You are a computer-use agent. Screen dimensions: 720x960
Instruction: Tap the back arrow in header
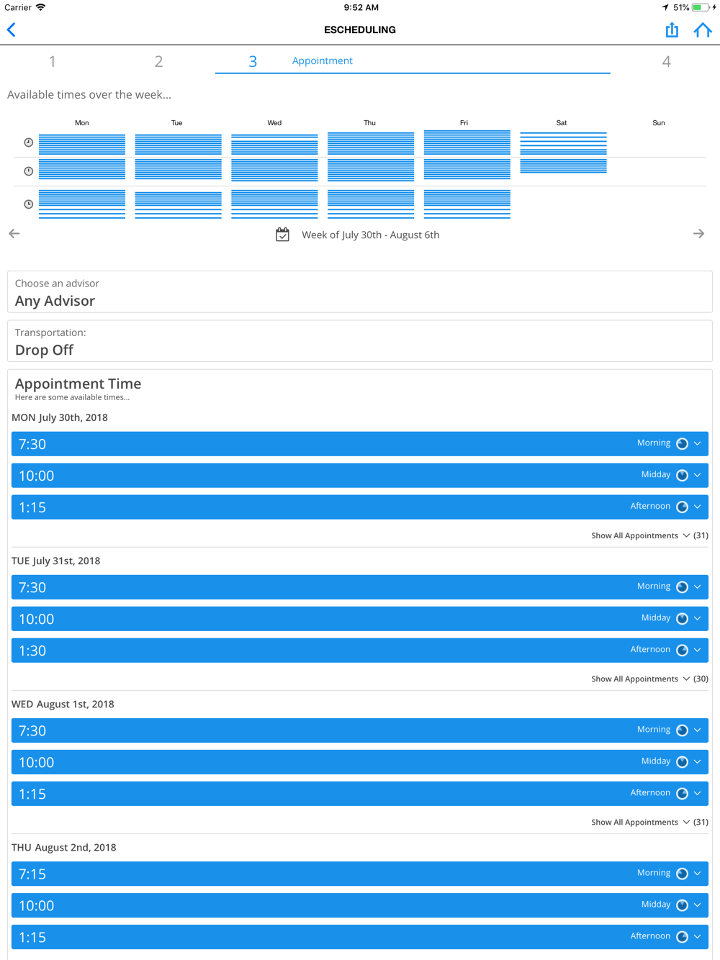tap(12, 30)
